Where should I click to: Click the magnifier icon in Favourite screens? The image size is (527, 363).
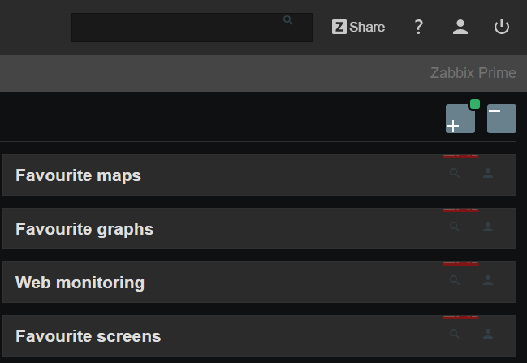[455, 334]
